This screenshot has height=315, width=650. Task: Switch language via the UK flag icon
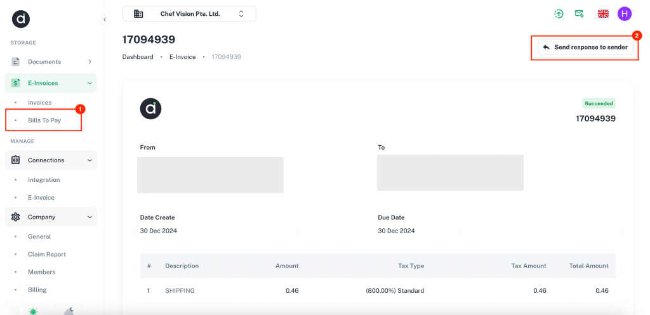(x=603, y=14)
